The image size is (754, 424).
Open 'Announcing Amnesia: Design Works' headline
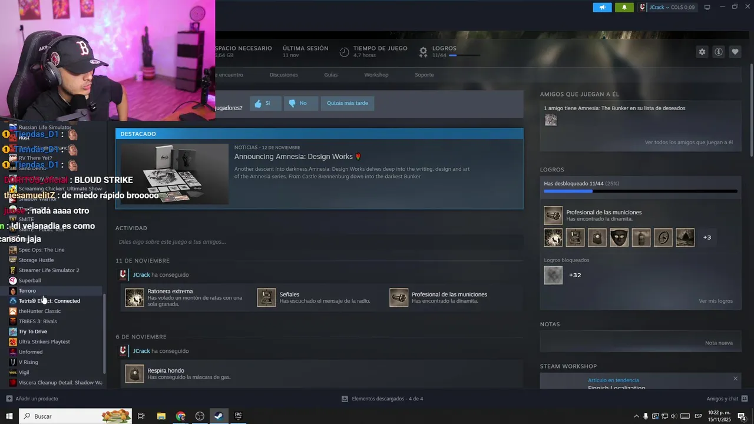(297, 157)
